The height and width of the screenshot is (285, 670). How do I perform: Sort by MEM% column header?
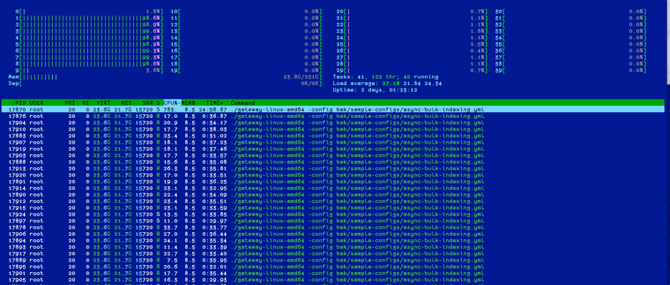click(x=188, y=103)
